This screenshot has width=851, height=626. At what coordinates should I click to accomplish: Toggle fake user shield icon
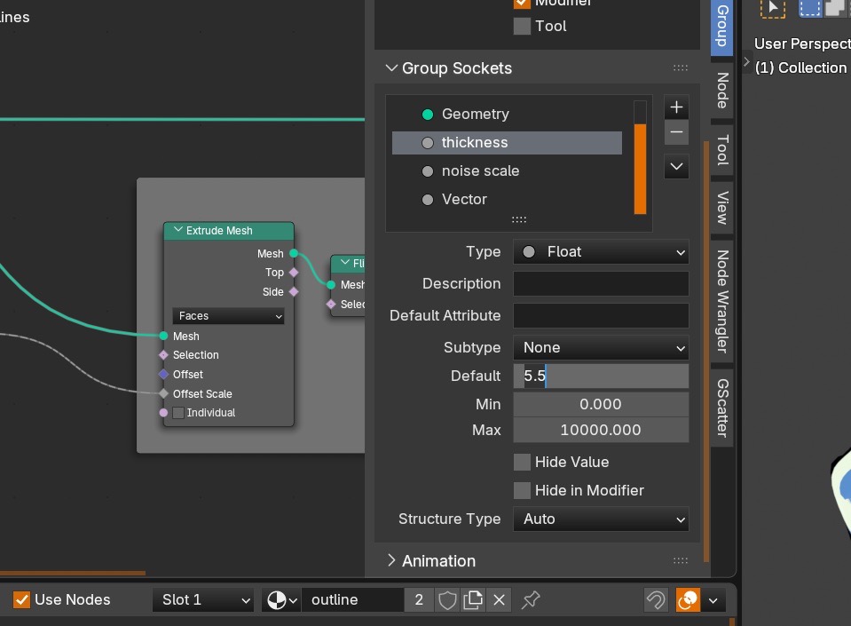tap(447, 600)
